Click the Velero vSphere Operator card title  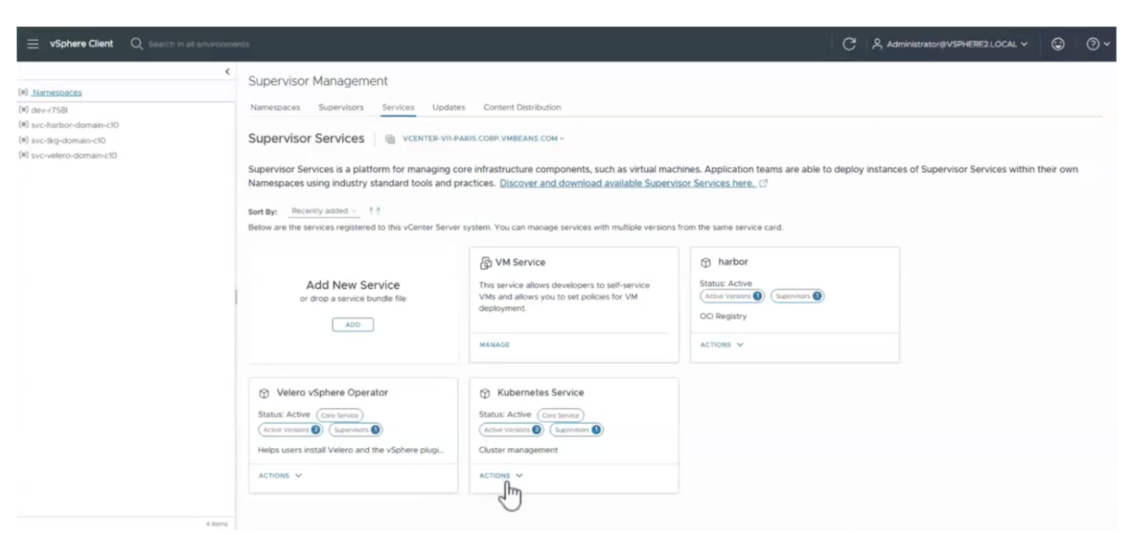(333, 392)
